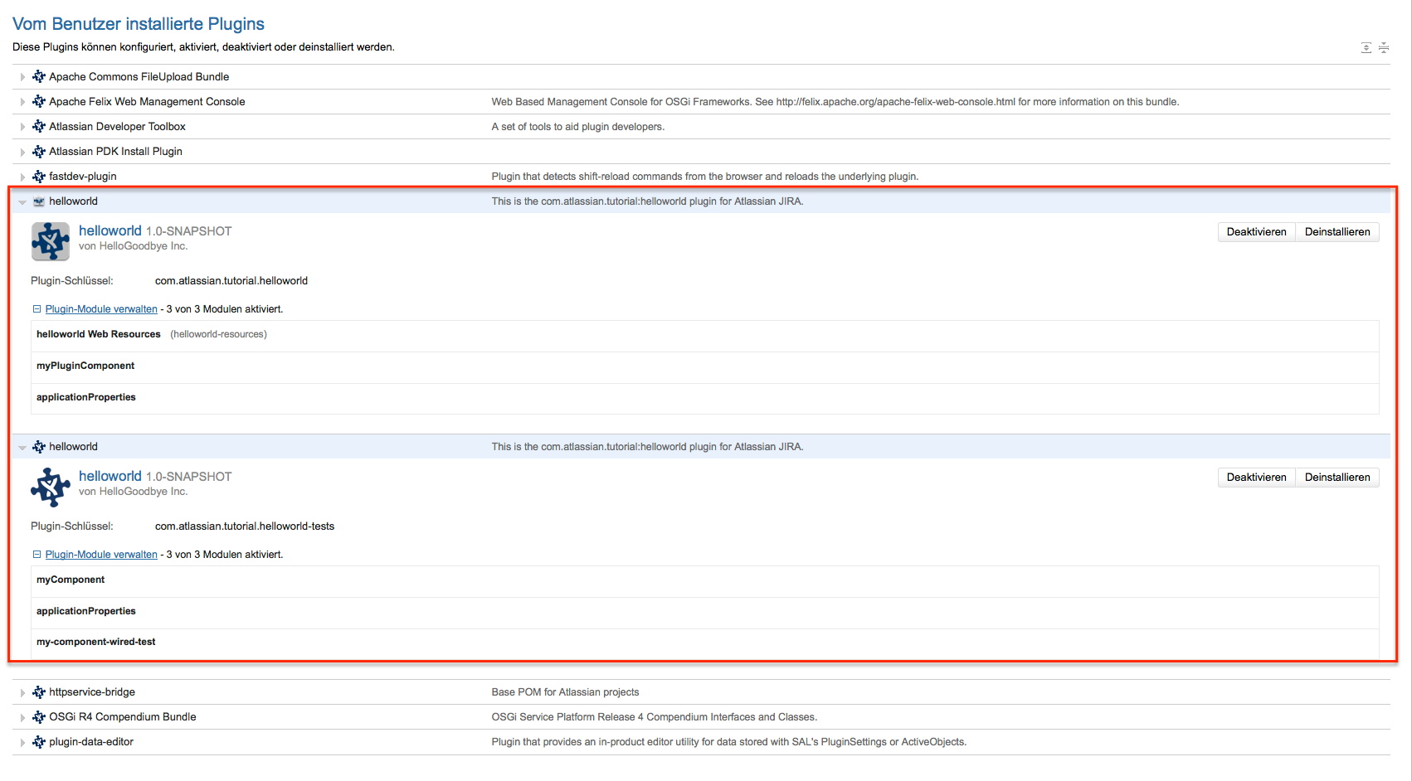
Task: Deactivate the com.atlassian.tutorial.helloworld plugin
Action: (x=1256, y=231)
